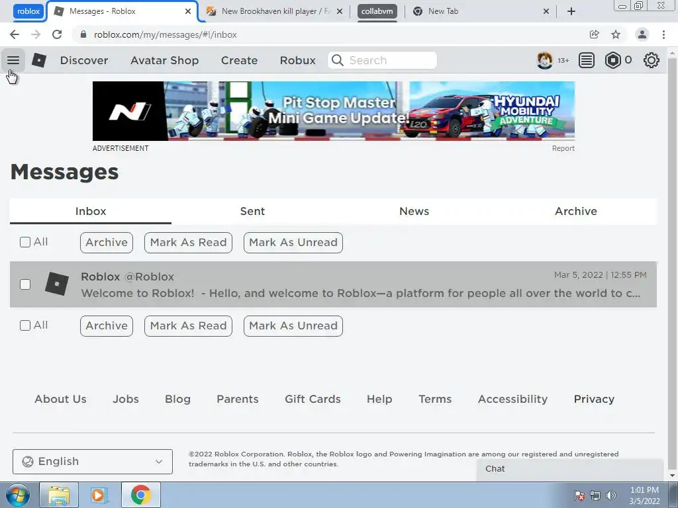The width and height of the screenshot is (678, 508).
Task: Click the Roblox logo home icon
Action: pos(39,60)
